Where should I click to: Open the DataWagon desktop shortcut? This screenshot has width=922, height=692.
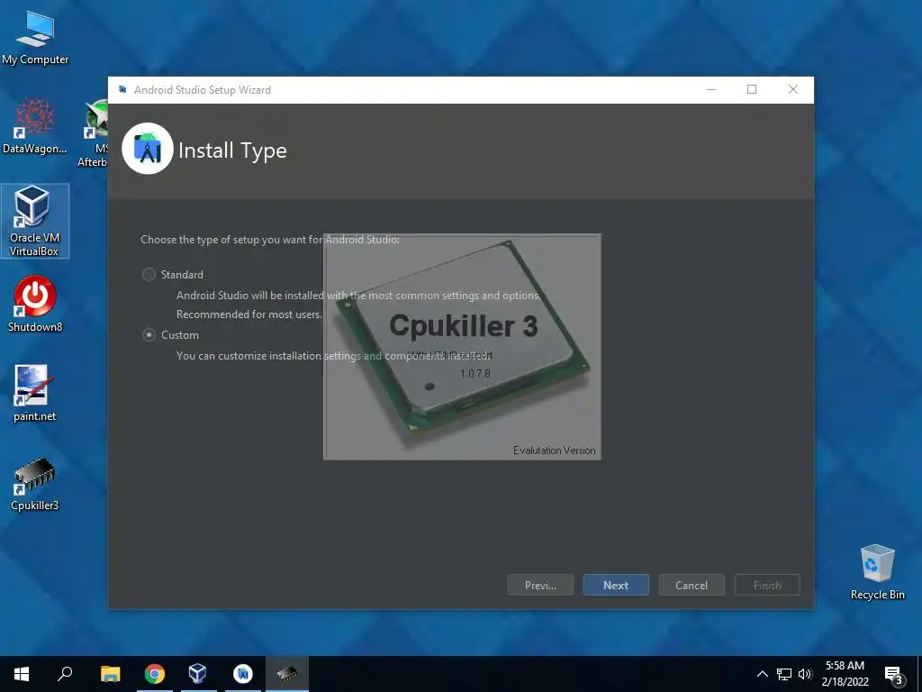(x=35, y=126)
